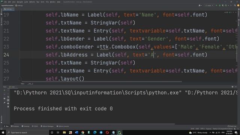Open File Explorer from taskbar

pyautogui.click(x=64, y=132)
